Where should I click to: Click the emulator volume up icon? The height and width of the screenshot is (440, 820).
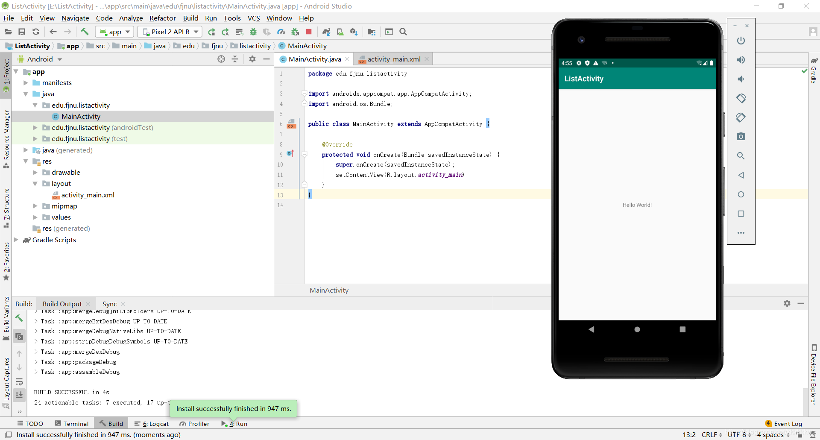(741, 60)
